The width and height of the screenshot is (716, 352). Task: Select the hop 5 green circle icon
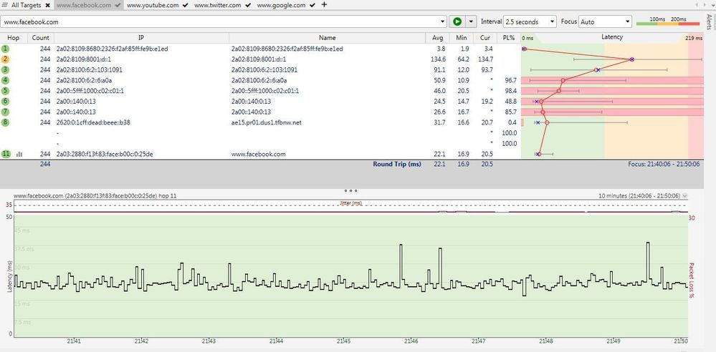[6, 91]
